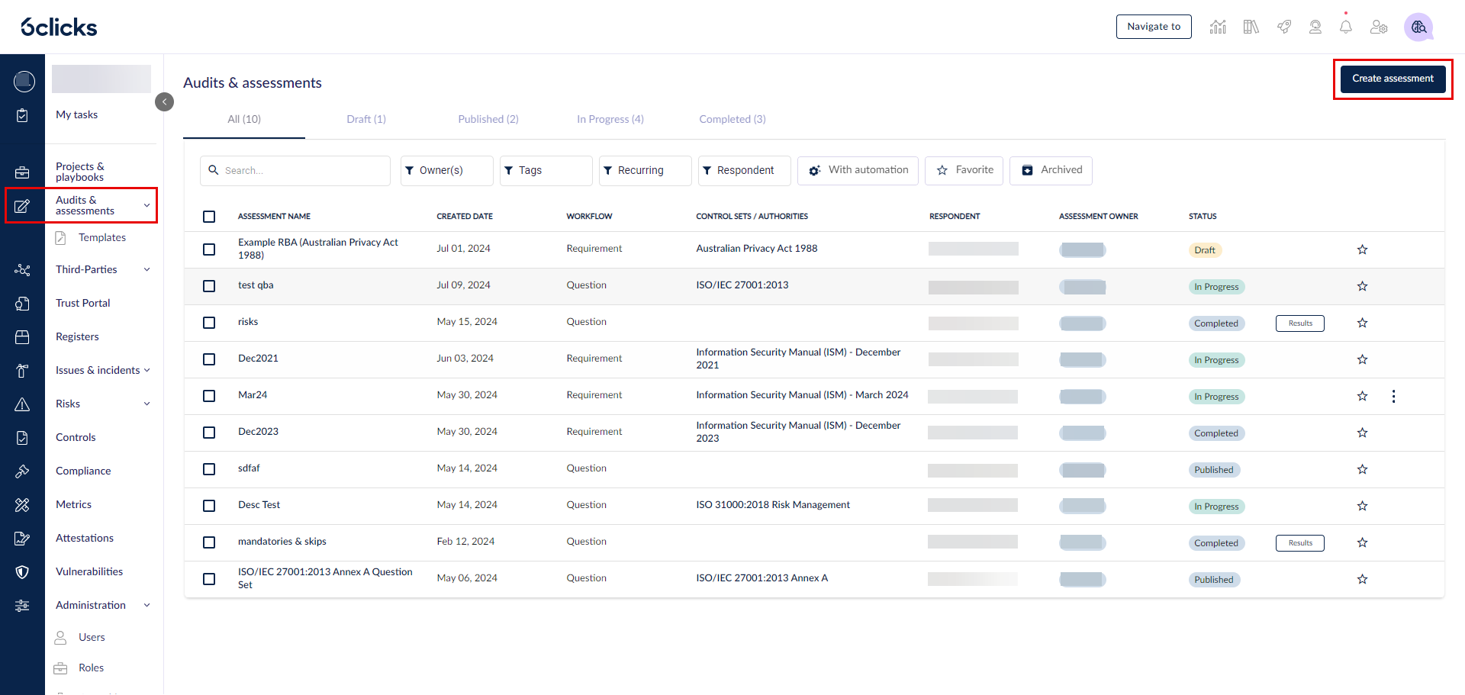Screen dimensions: 1465x695
Task: Favorite the 'test qba' assessment star
Action: [1362, 286]
